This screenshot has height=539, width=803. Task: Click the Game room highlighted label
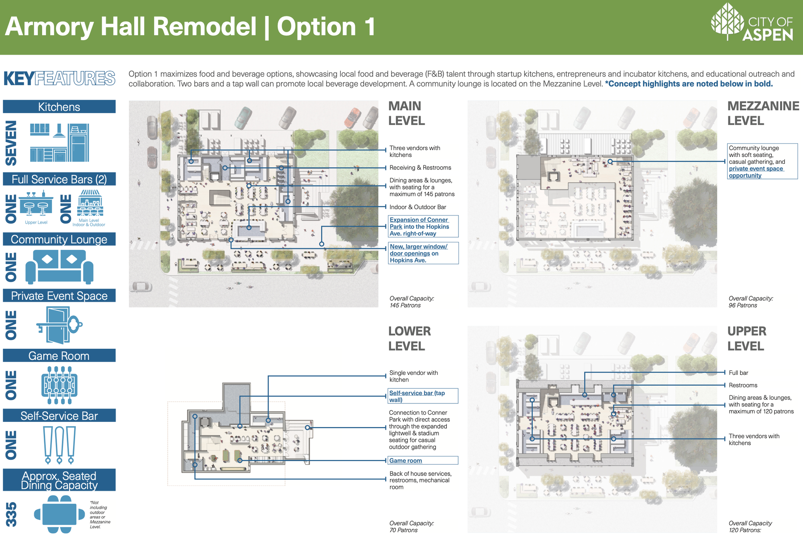pyautogui.click(x=406, y=461)
